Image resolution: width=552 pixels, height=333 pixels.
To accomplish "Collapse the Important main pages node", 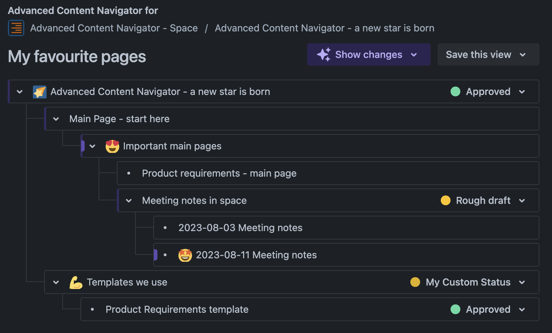I will click(x=92, y=146).
